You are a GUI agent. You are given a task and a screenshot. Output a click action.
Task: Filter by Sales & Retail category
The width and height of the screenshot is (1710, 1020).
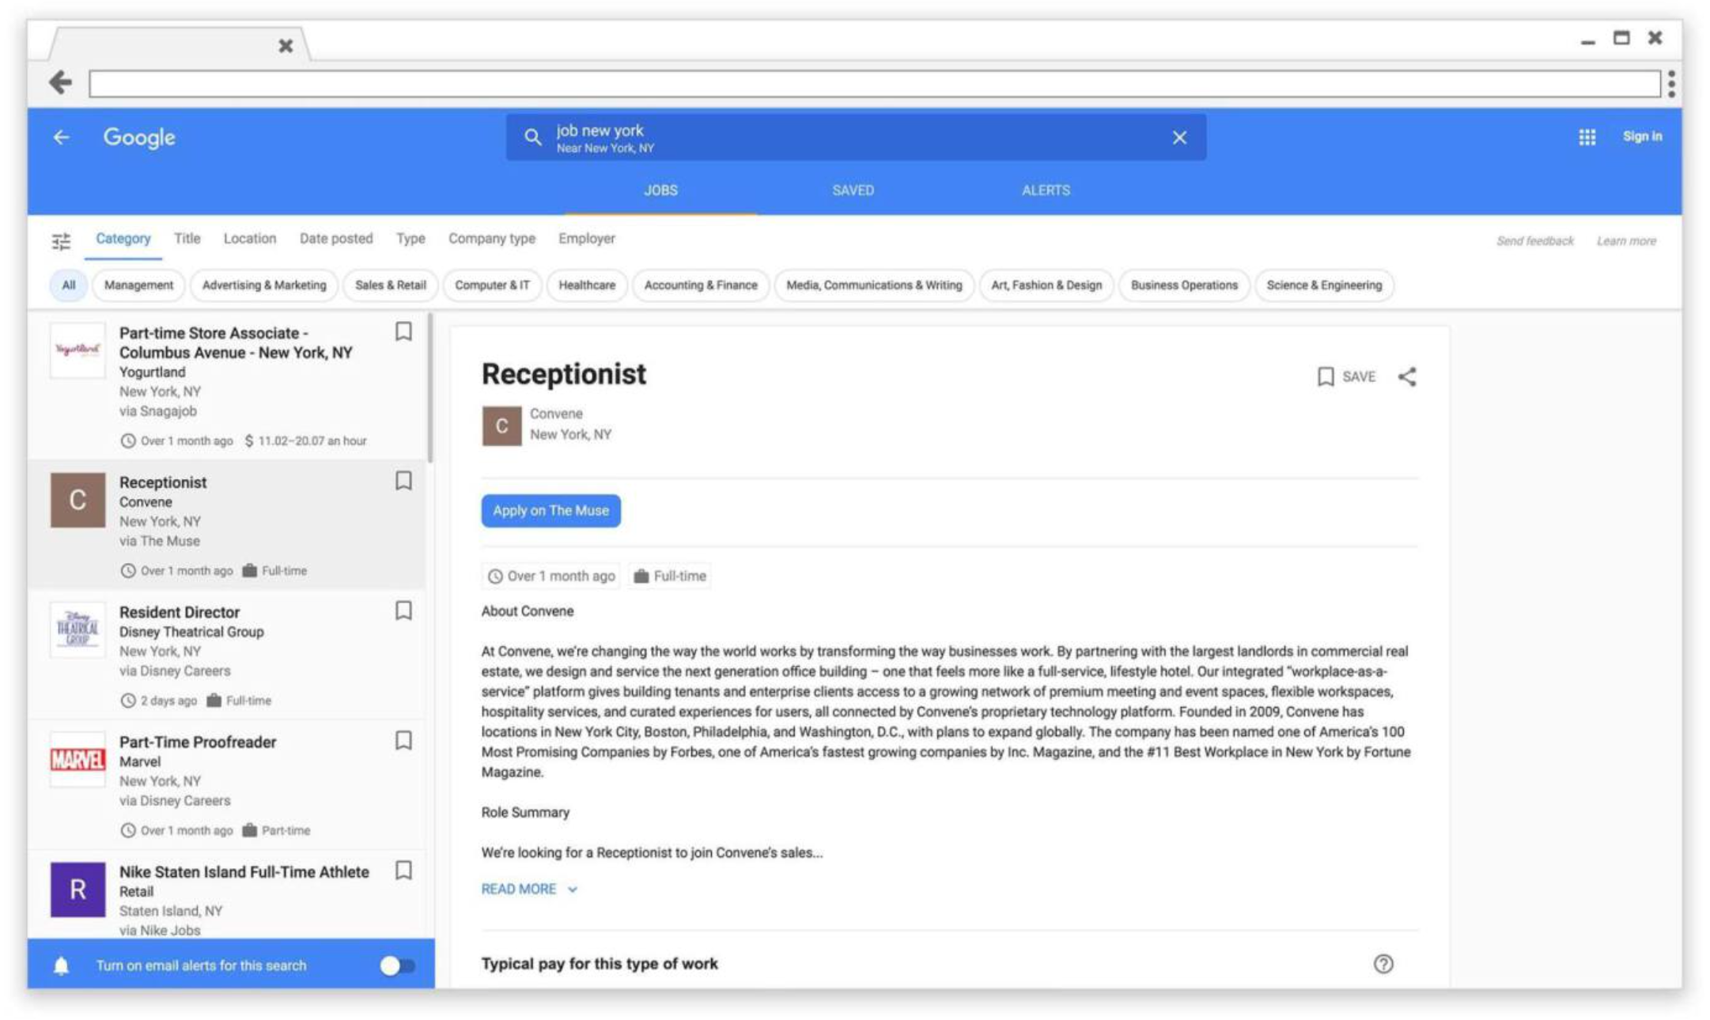click(x=391, y=285)
